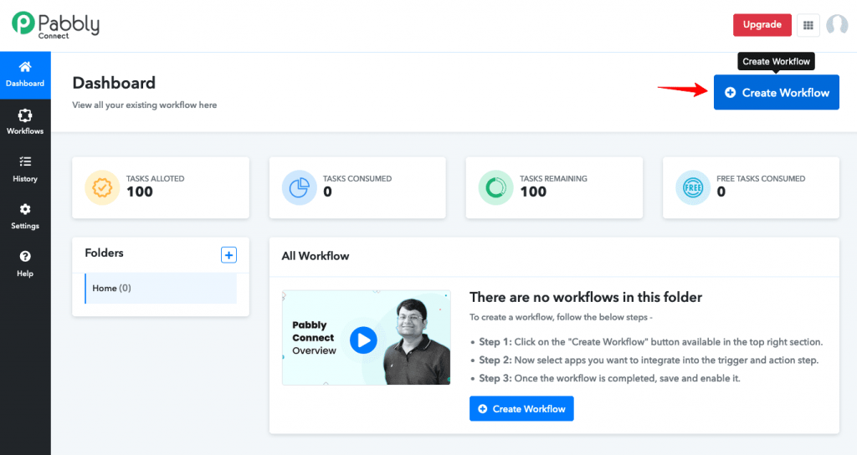Open the apps grid icon

pos(808,25)
